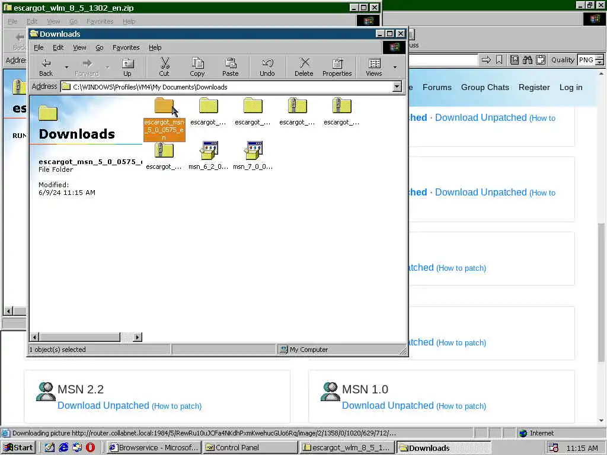Click the bookmark ribbon icon in browser toolbar
Image resolution: width=607 pixels, height=455 pixels.
coord(499,60)
